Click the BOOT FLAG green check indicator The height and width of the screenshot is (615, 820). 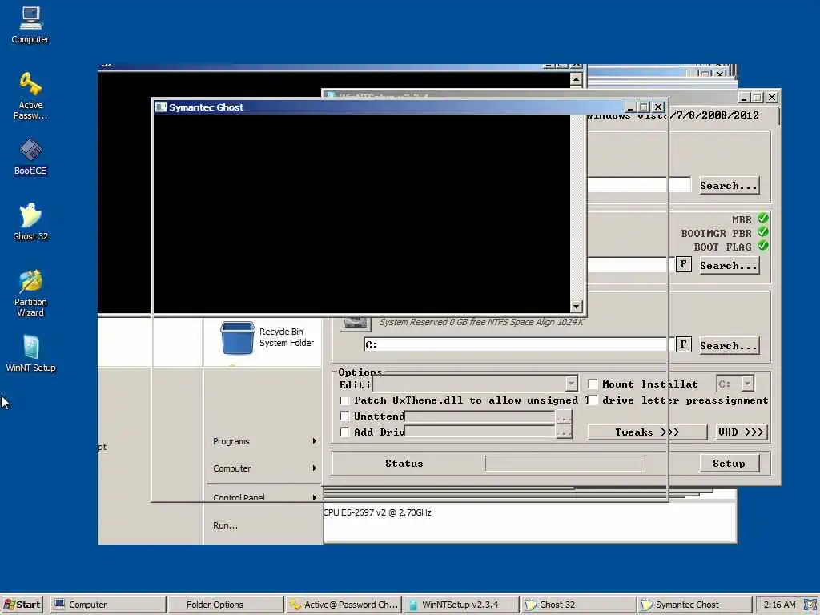pos(763,245)
